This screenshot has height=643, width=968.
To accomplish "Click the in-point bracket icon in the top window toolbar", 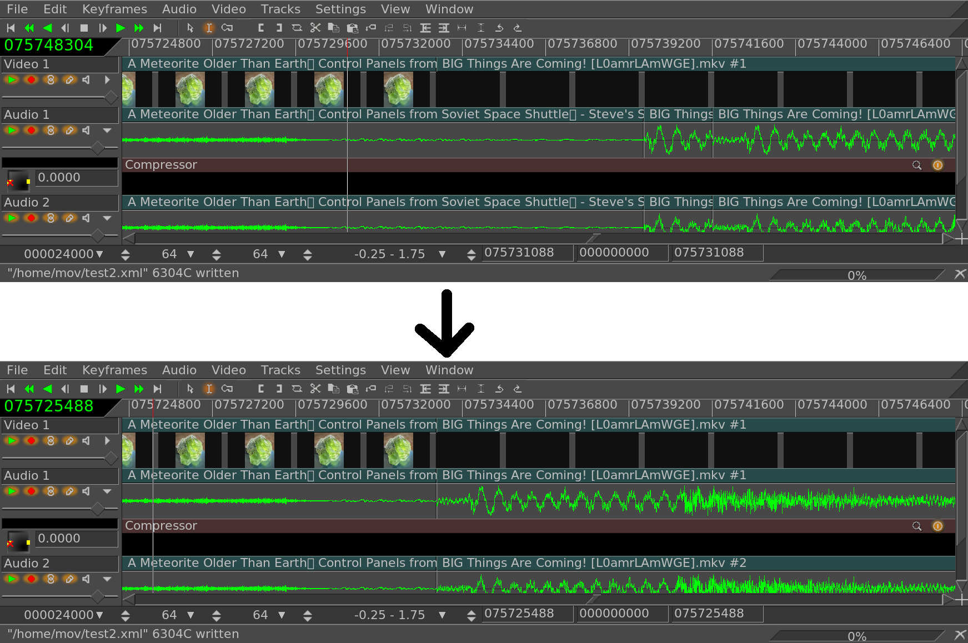I will pyautogui.click(x=261, y=28).
